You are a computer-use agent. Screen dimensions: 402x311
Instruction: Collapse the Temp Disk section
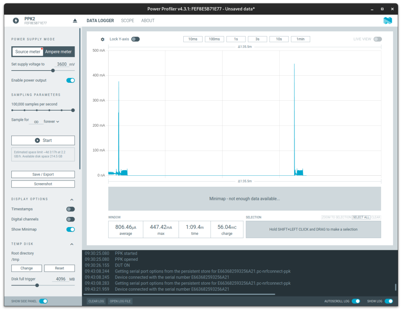click(x=72, y=244)
